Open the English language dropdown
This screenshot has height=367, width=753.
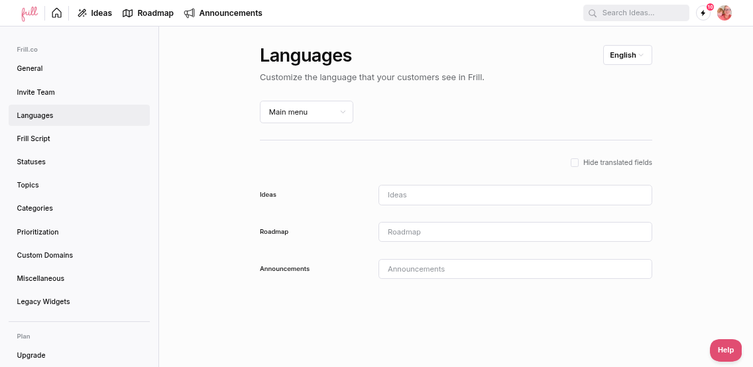pyautogui.click(x=627, y=55)
